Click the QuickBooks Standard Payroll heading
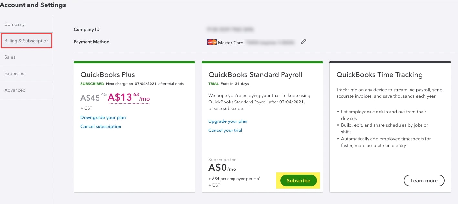 pos(255,74)
